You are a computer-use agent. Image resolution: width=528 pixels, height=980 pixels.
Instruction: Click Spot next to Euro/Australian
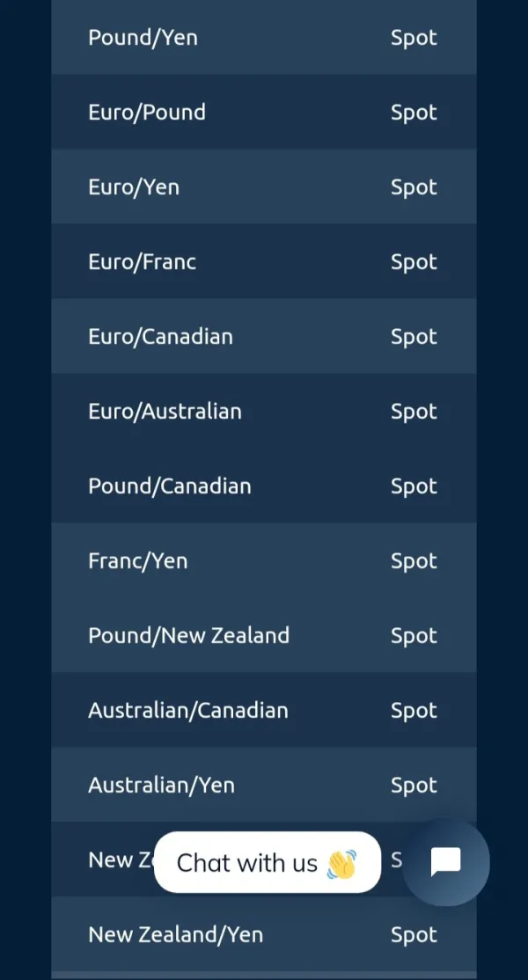[414, 412]
